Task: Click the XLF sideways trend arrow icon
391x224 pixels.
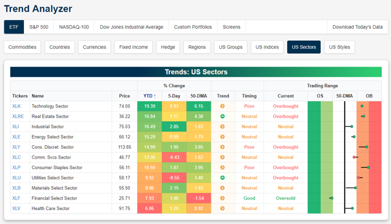Action: coord(222,198)
